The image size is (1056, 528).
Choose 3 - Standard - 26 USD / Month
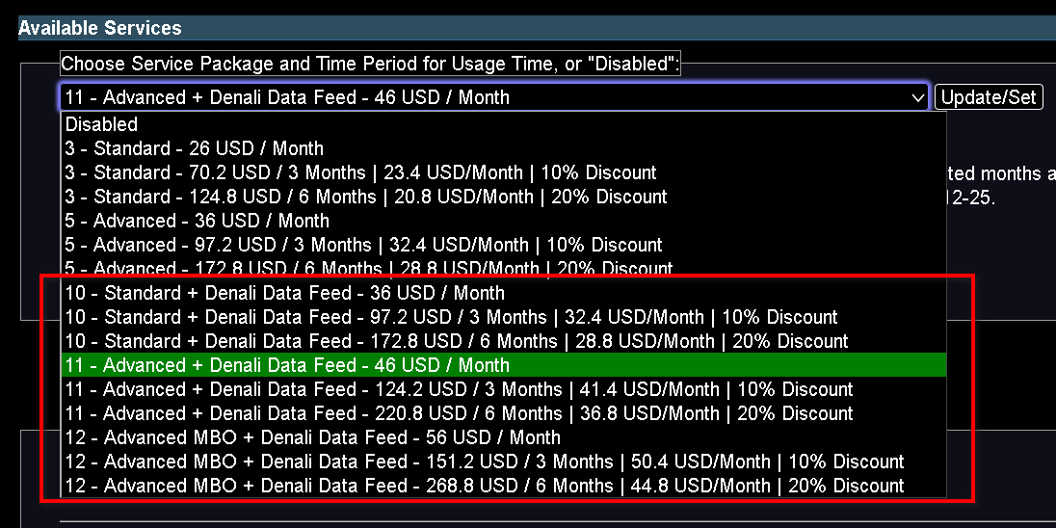point(504,148)
